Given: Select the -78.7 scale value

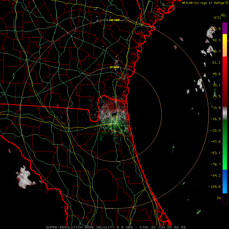Looking at the screenshot, I should click(216, 164).
